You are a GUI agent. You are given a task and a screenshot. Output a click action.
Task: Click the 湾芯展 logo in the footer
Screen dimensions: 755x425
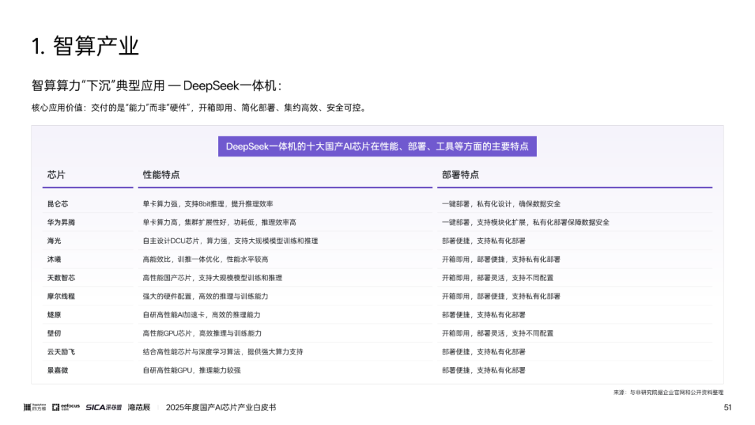click(138, 408)
